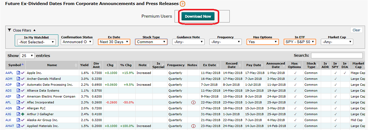Focus the table Search input field
Image resolution: width=368 pixels, height=130 pixels.
[337, 55]
